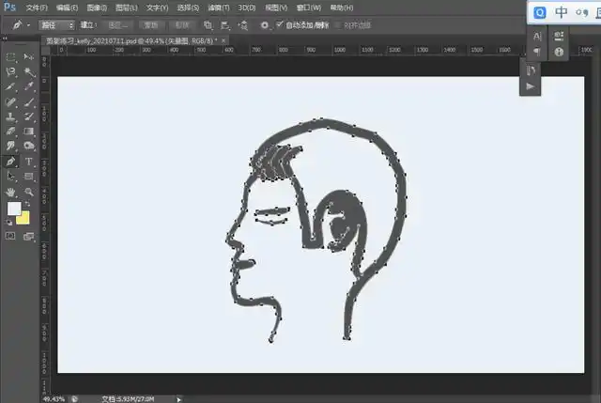Select the Gradient tool
This screenshot has width=601, height=403.
click(29, 132)
